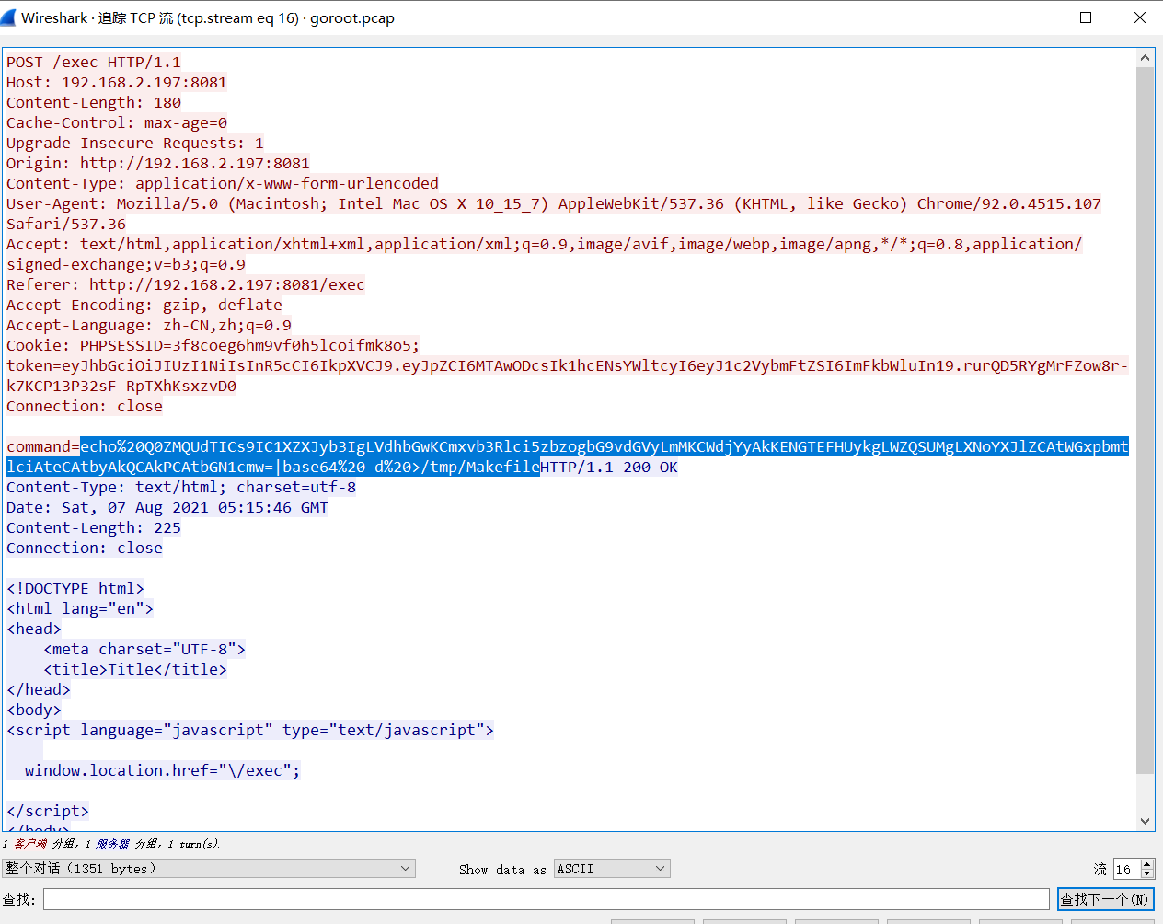Viewport: 1163px width, 924px height.
Task: Open the Show data as ASCII dropdown
Action: coord(612,868)
